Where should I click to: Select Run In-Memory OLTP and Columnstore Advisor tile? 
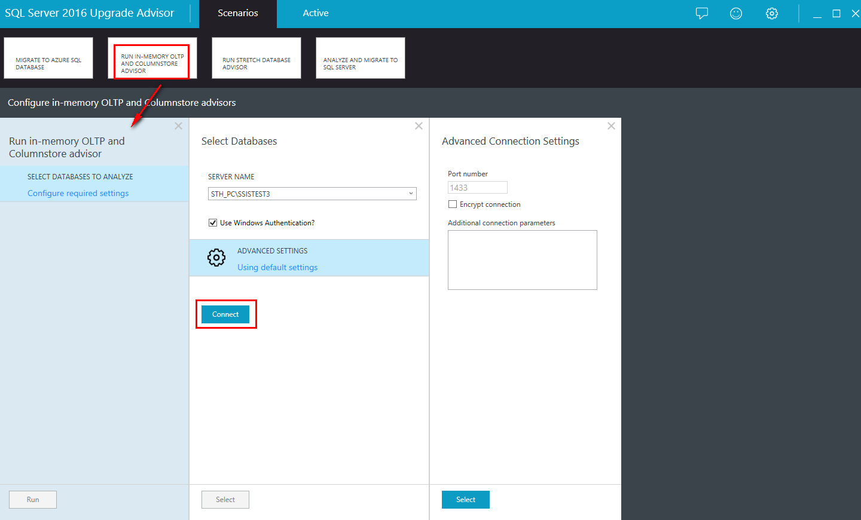pyautogui.click(x=152, y=58)
